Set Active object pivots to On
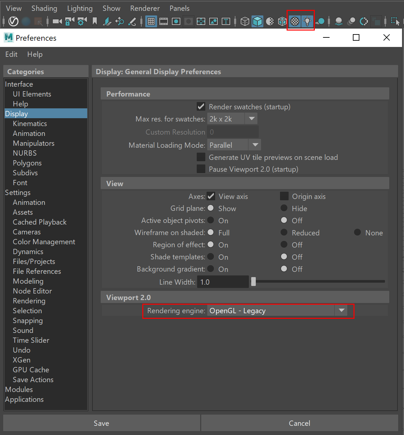404x435 pixels. pyautogui.click(x=211, y=220)
